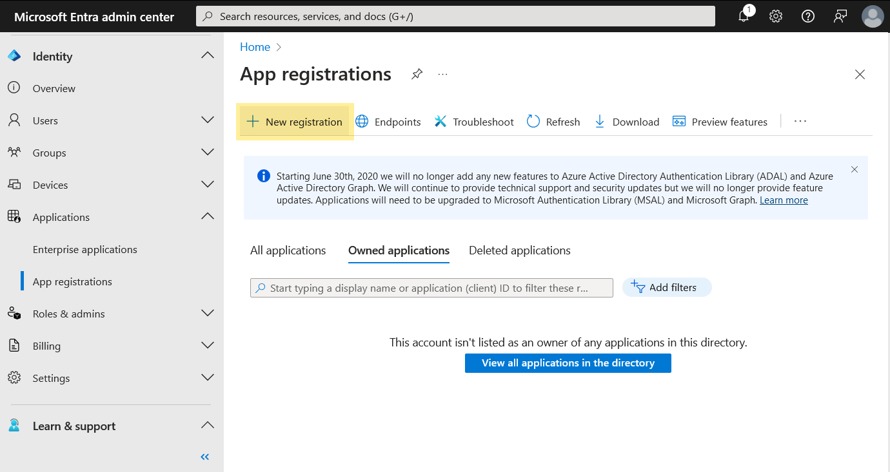Switch to the All applications tab
The height and width of the screenshot is (472, 890).
tap(288, 250)
